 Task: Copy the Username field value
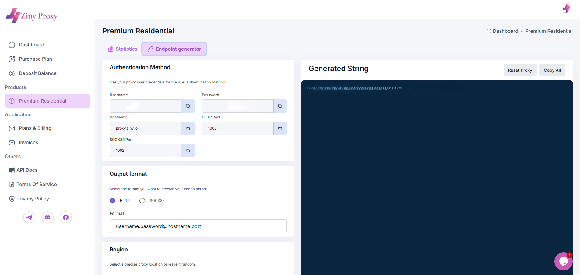pos(188,106)
